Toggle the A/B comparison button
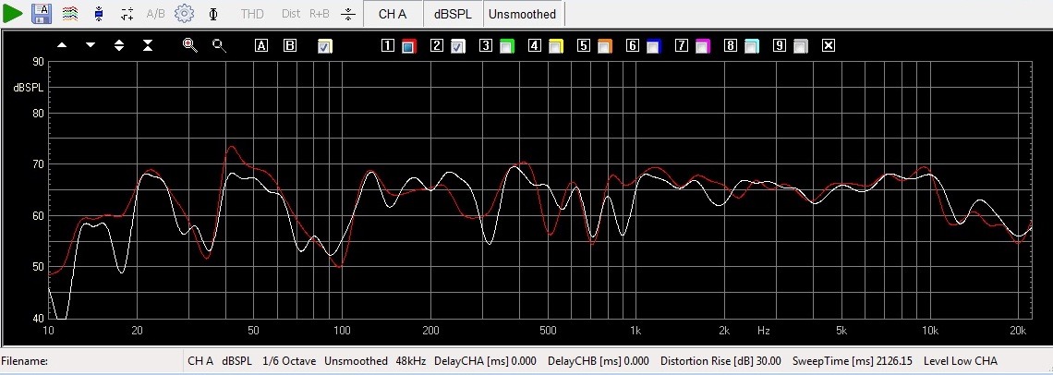Viewport: 1053px width, 375px height. pos(155,14)
